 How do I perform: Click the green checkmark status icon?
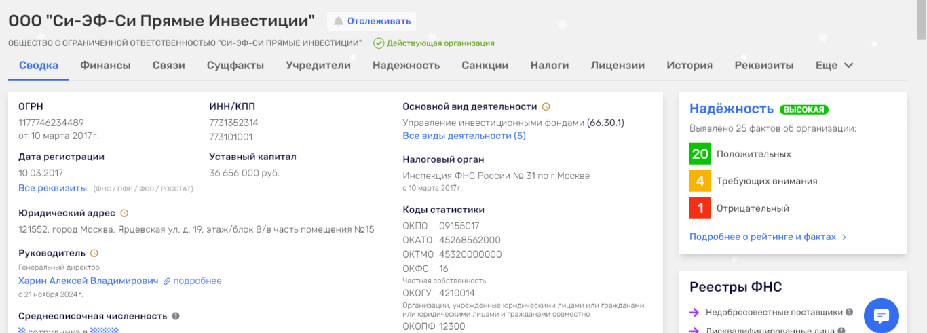tap(379, 43)
